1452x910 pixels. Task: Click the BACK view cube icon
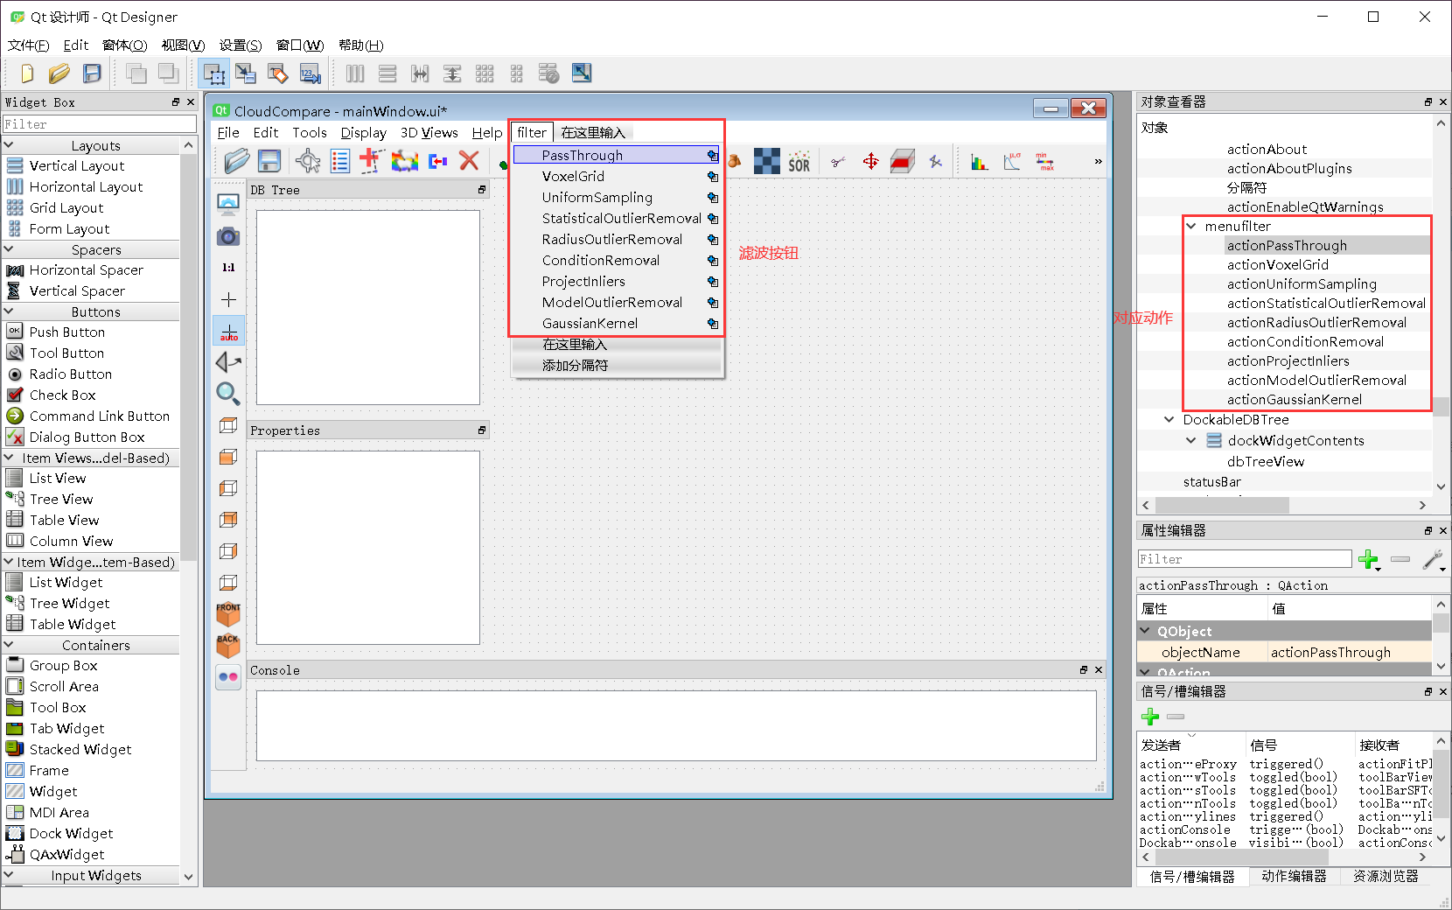(228, 646)
